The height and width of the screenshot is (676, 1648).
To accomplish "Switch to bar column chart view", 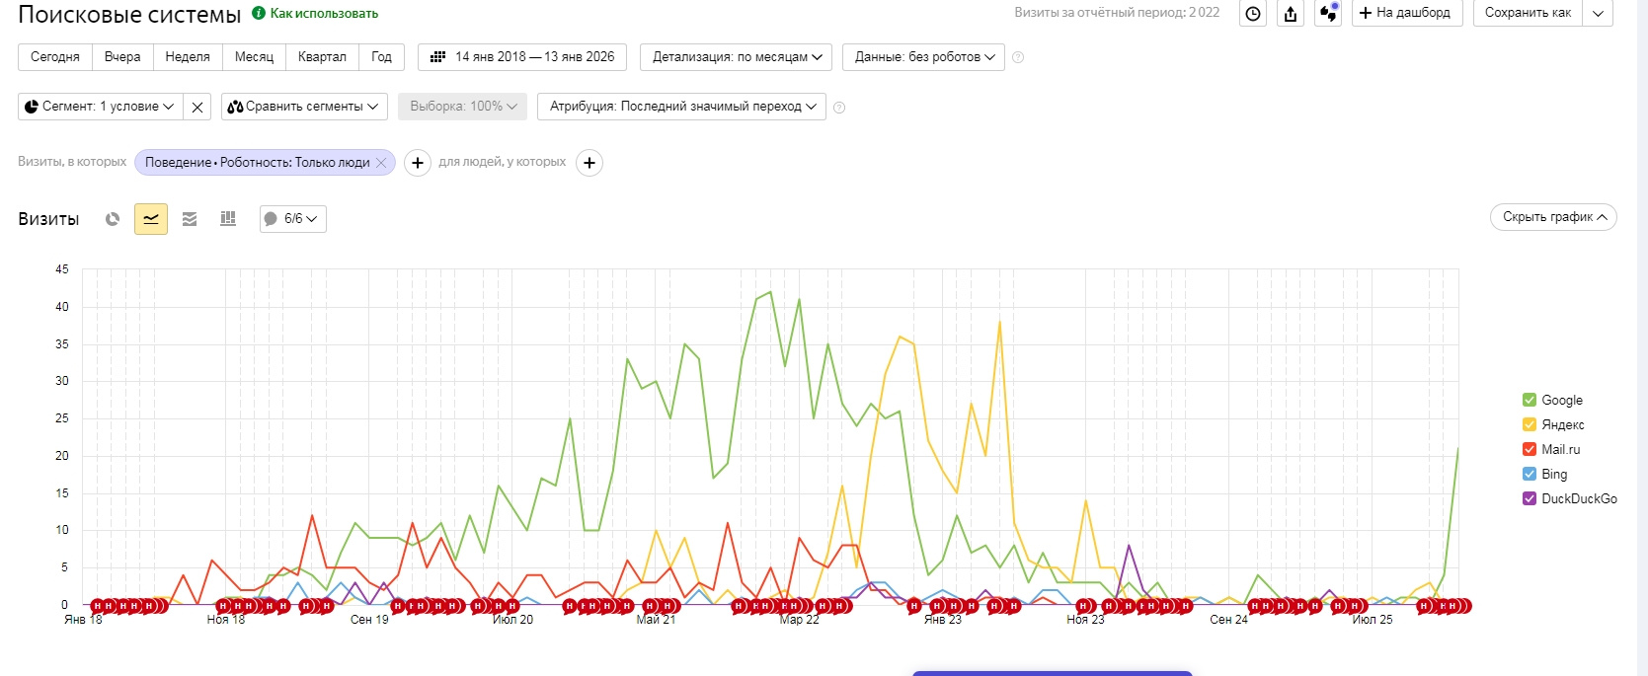I will pyautogui.click(x=228, y=219).
